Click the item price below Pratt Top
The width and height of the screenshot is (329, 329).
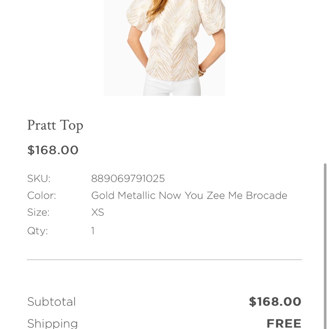coord(53,150)
